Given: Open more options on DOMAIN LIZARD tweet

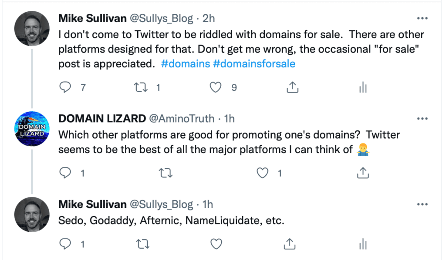Looking at the screenshot, I should (422, 119).
